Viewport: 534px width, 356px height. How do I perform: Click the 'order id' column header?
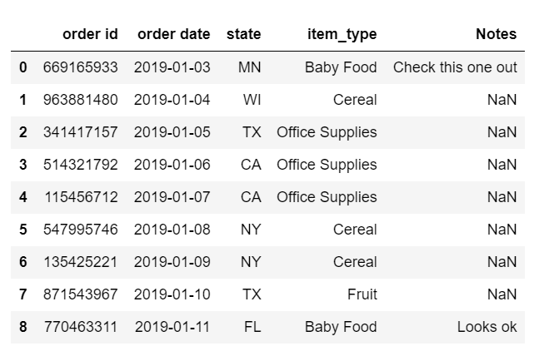tap(90, 34)
